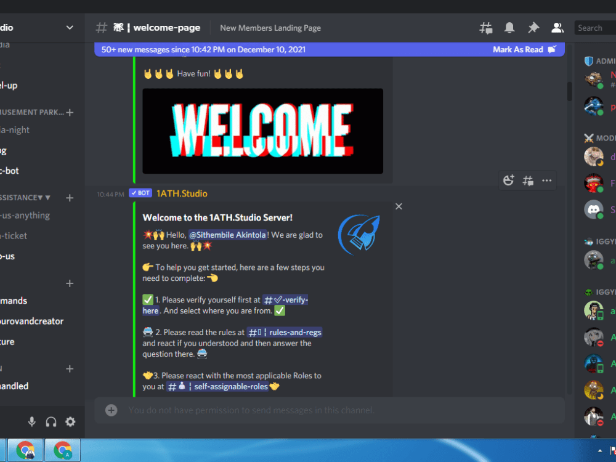Open the default Discord logo avatar
This screenshot has width=616, height=462.
click(593, 209)
